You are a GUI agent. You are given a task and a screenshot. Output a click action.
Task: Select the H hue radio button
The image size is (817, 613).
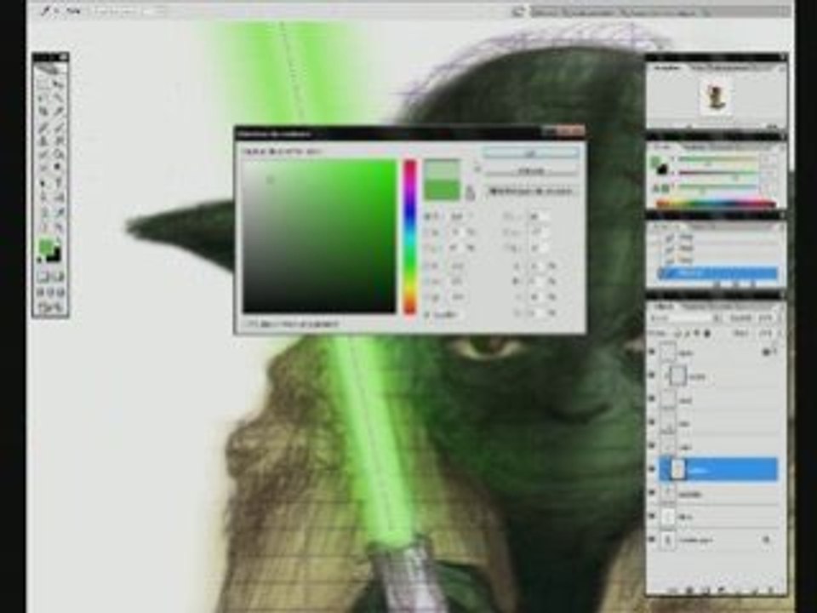tap(427, 216)
